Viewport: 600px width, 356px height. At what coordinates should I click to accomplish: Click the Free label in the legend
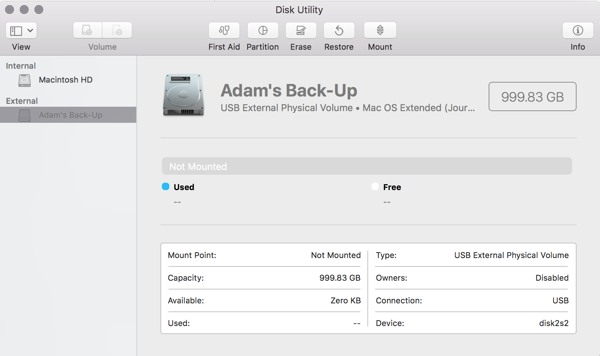point(392,187)
